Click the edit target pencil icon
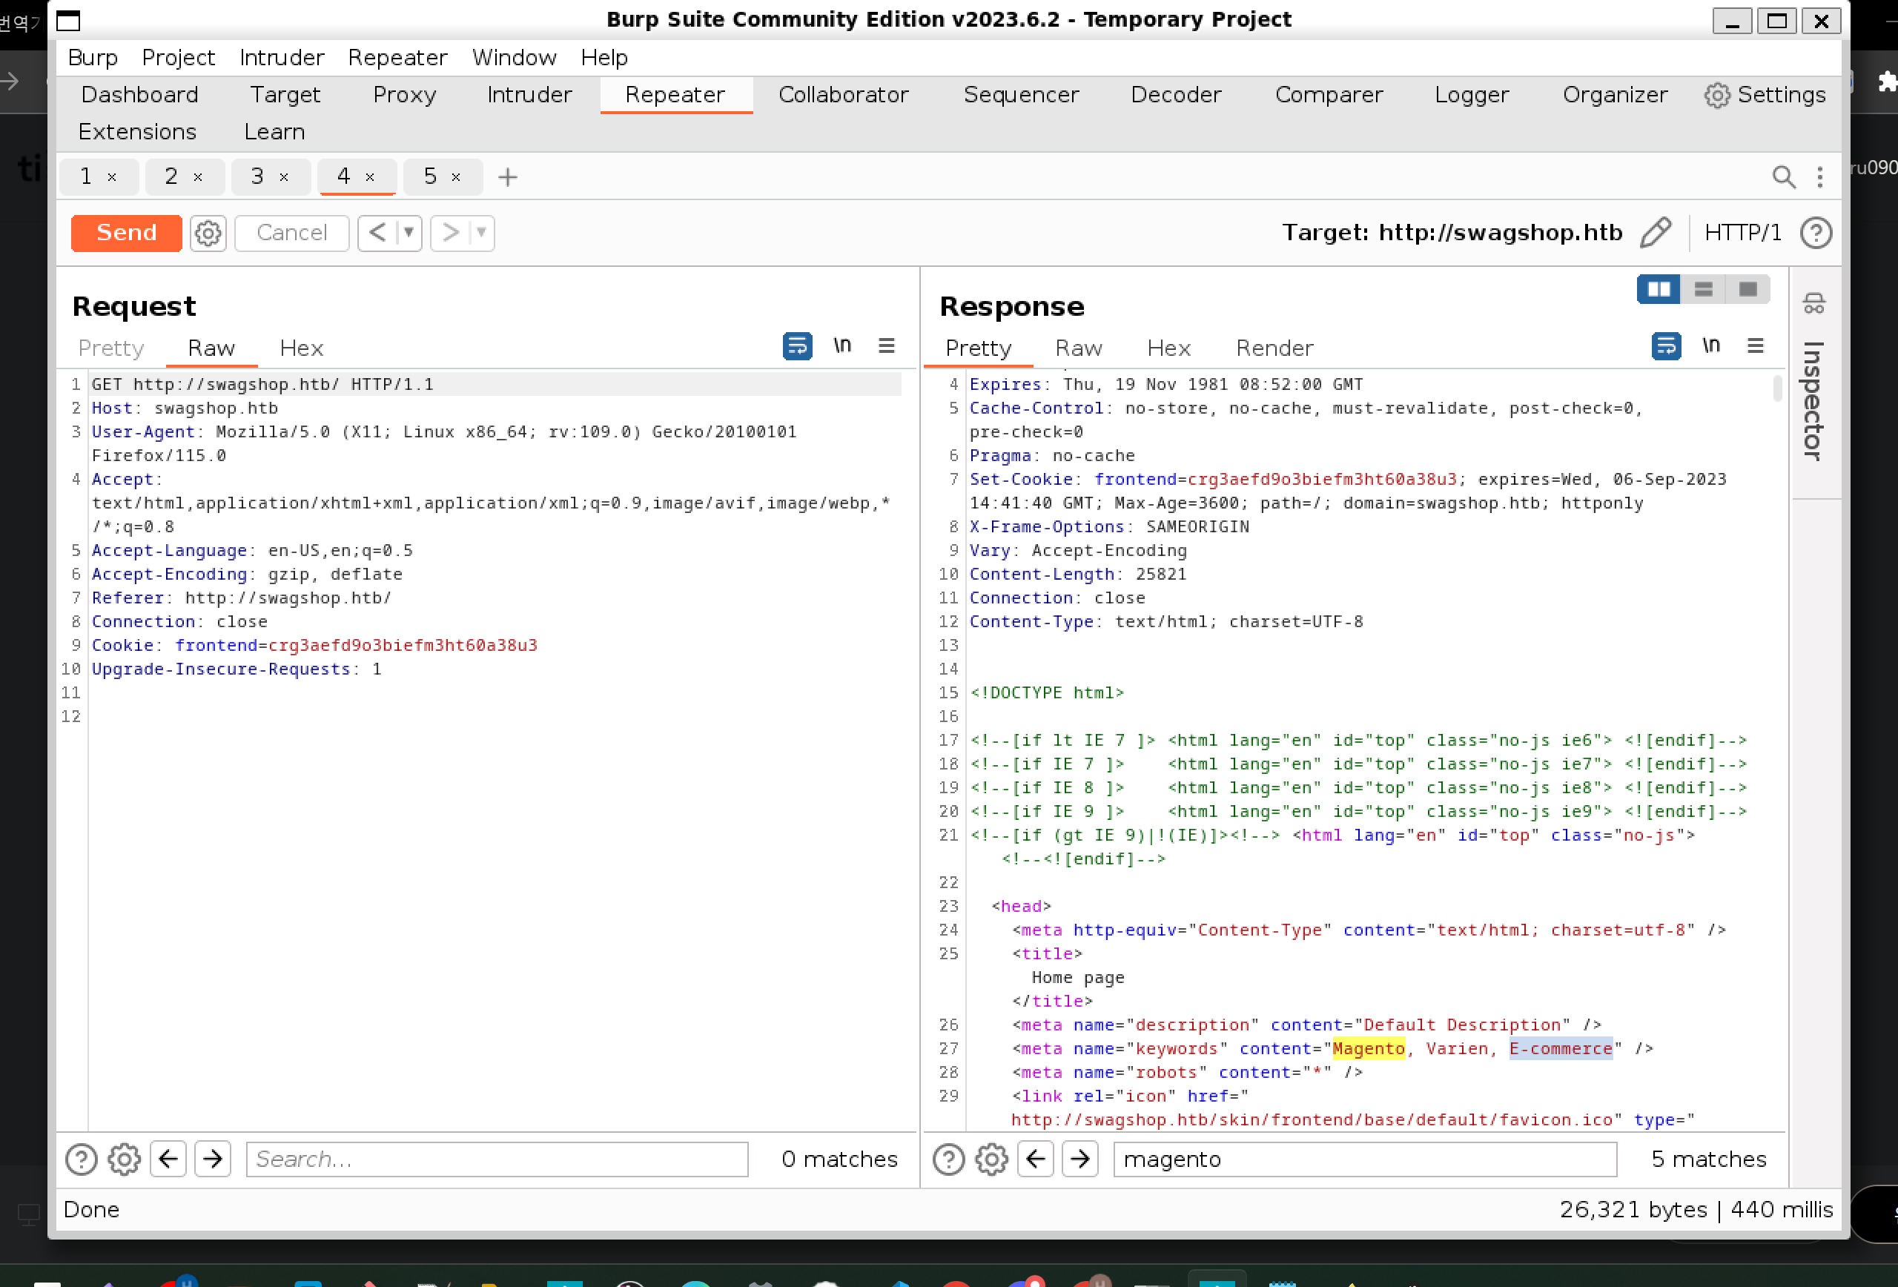This screenshot has width=1898, height=1287. (x=1655, y=233)
